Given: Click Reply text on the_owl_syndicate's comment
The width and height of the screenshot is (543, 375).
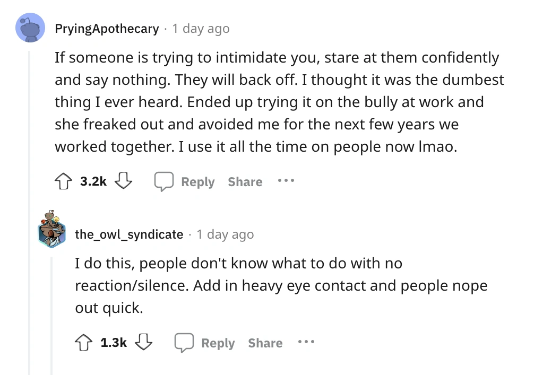Looking at the screenshot, I should (218, 343).
